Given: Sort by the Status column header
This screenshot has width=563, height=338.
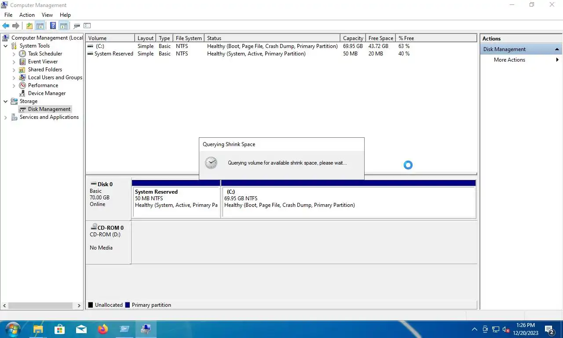Looking at the screenshot, I should [272, 38].
